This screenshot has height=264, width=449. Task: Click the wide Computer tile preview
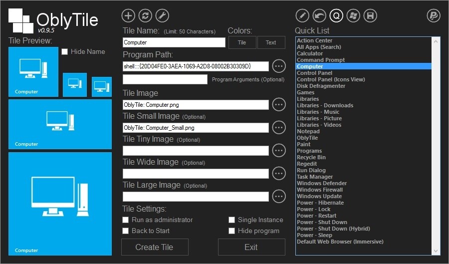tap(60, 124)
